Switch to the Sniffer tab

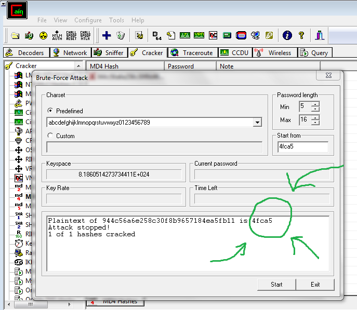point(110,53)
